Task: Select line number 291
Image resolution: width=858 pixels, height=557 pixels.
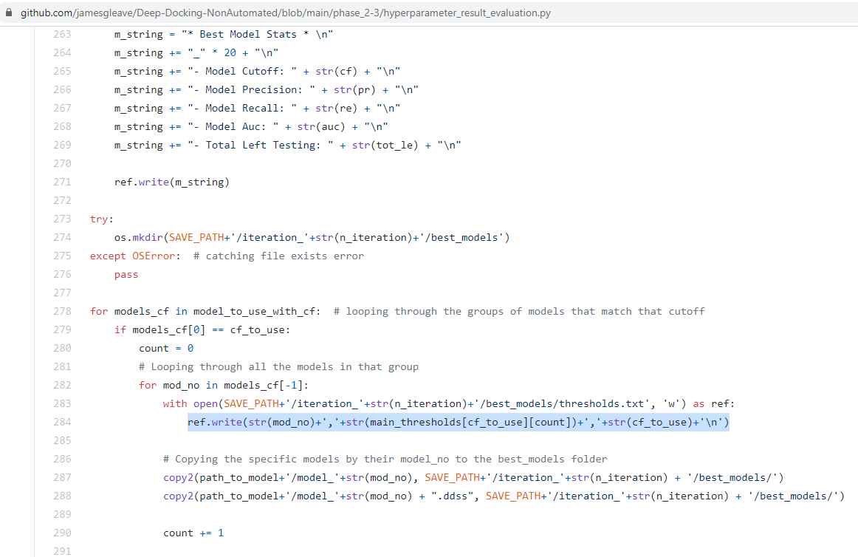Action: tap(62, 550)
